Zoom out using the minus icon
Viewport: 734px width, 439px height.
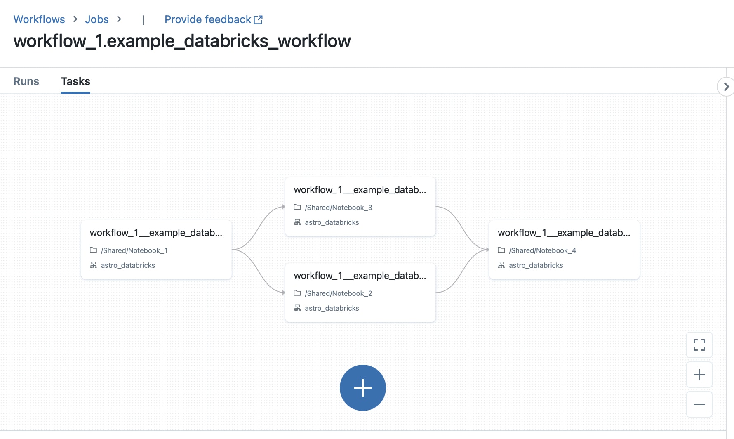(699, 404)
